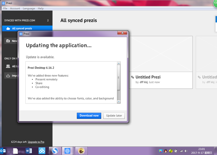Click the release notes scrollbar thumb
Viewport: 217px width, 155px height.
click(x=119, y=78)
